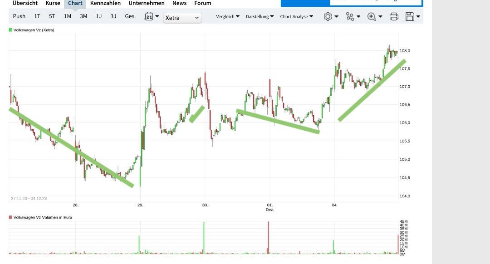Select the 1T time range
The image size is (490, 264).
pyautogui.click(x=37, y=16)
